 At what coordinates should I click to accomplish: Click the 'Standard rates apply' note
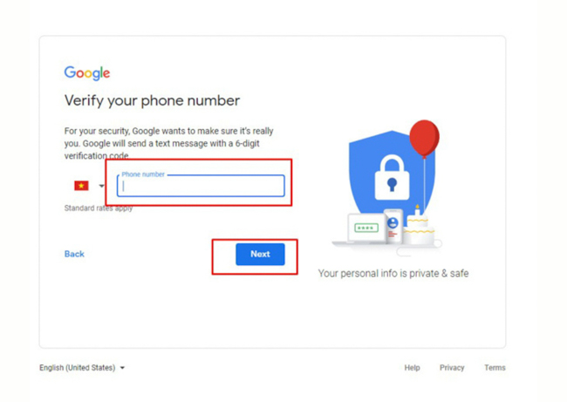click(99, 208)
